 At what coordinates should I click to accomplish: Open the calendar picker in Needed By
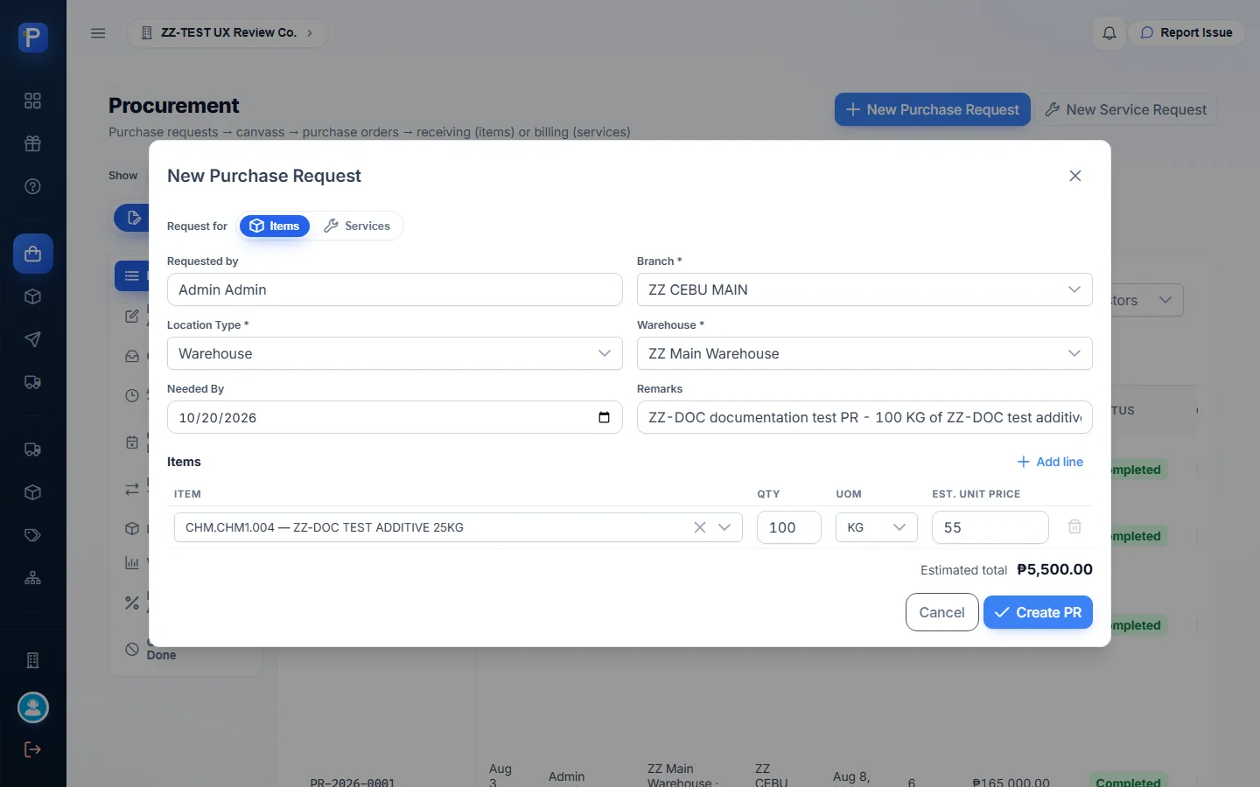click(x=604, y=417)
